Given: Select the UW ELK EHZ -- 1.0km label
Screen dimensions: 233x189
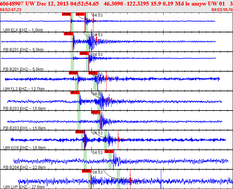Looking at the screenshot, I should [23, 30].
